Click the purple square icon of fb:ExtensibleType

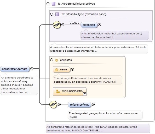pyautogui.click(x=57, y=14)
